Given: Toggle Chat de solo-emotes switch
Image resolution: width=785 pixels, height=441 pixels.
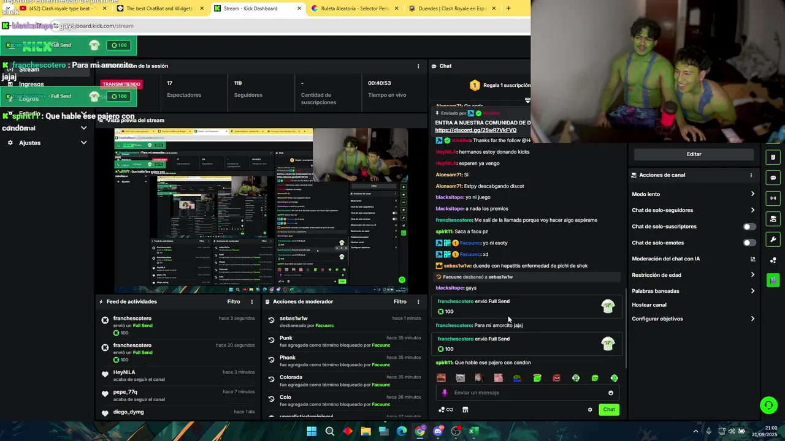Looking at the screenshot, I should [x=749, y=243].
